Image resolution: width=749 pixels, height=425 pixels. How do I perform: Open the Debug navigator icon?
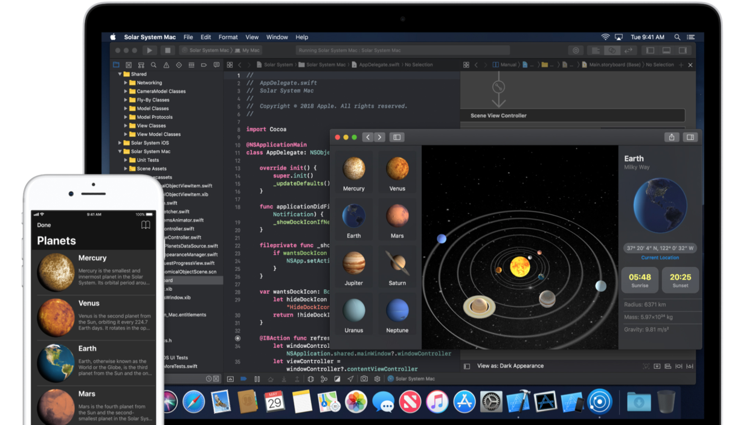click(191, 65)
